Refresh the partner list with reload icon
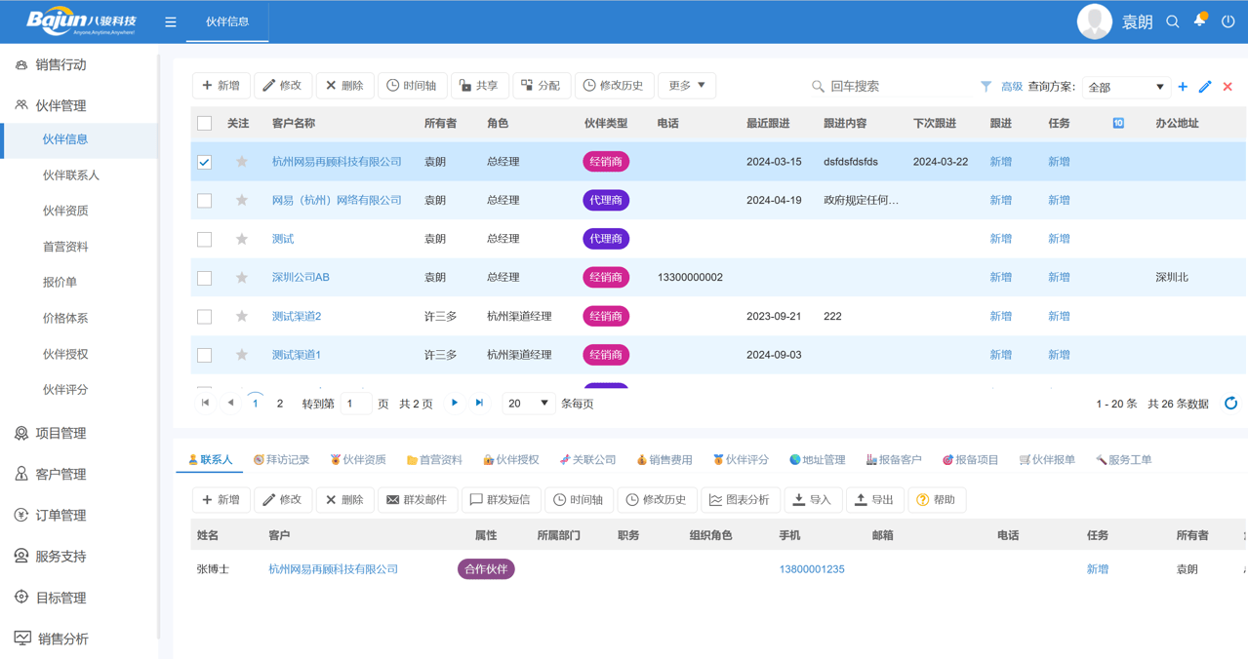 pyautogui.click(x=1230, y=404)
